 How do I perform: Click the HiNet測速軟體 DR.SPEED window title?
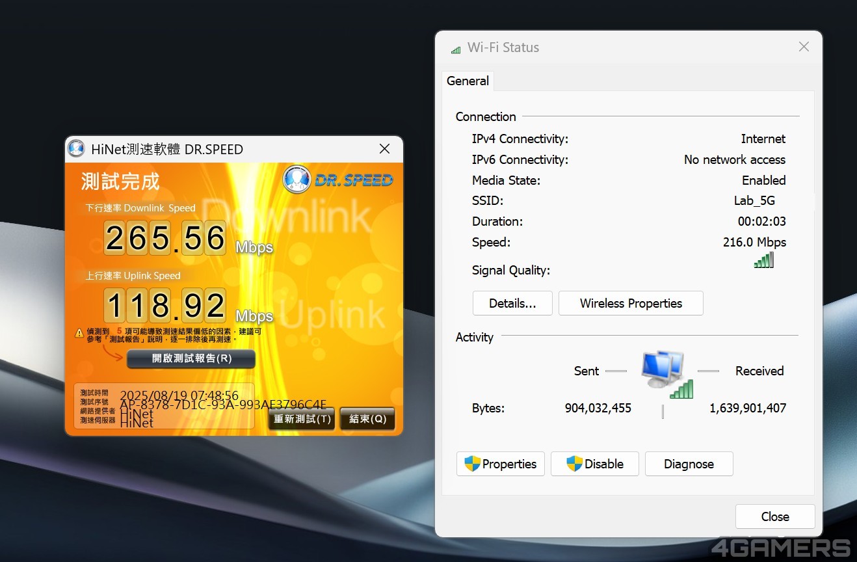[x=167, y=149]
